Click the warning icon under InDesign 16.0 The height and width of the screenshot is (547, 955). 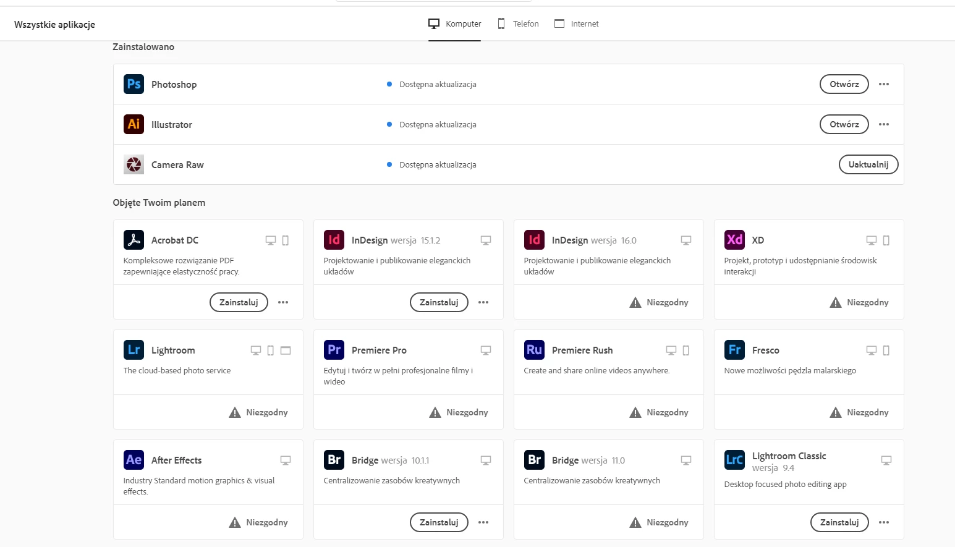[635, 302]
